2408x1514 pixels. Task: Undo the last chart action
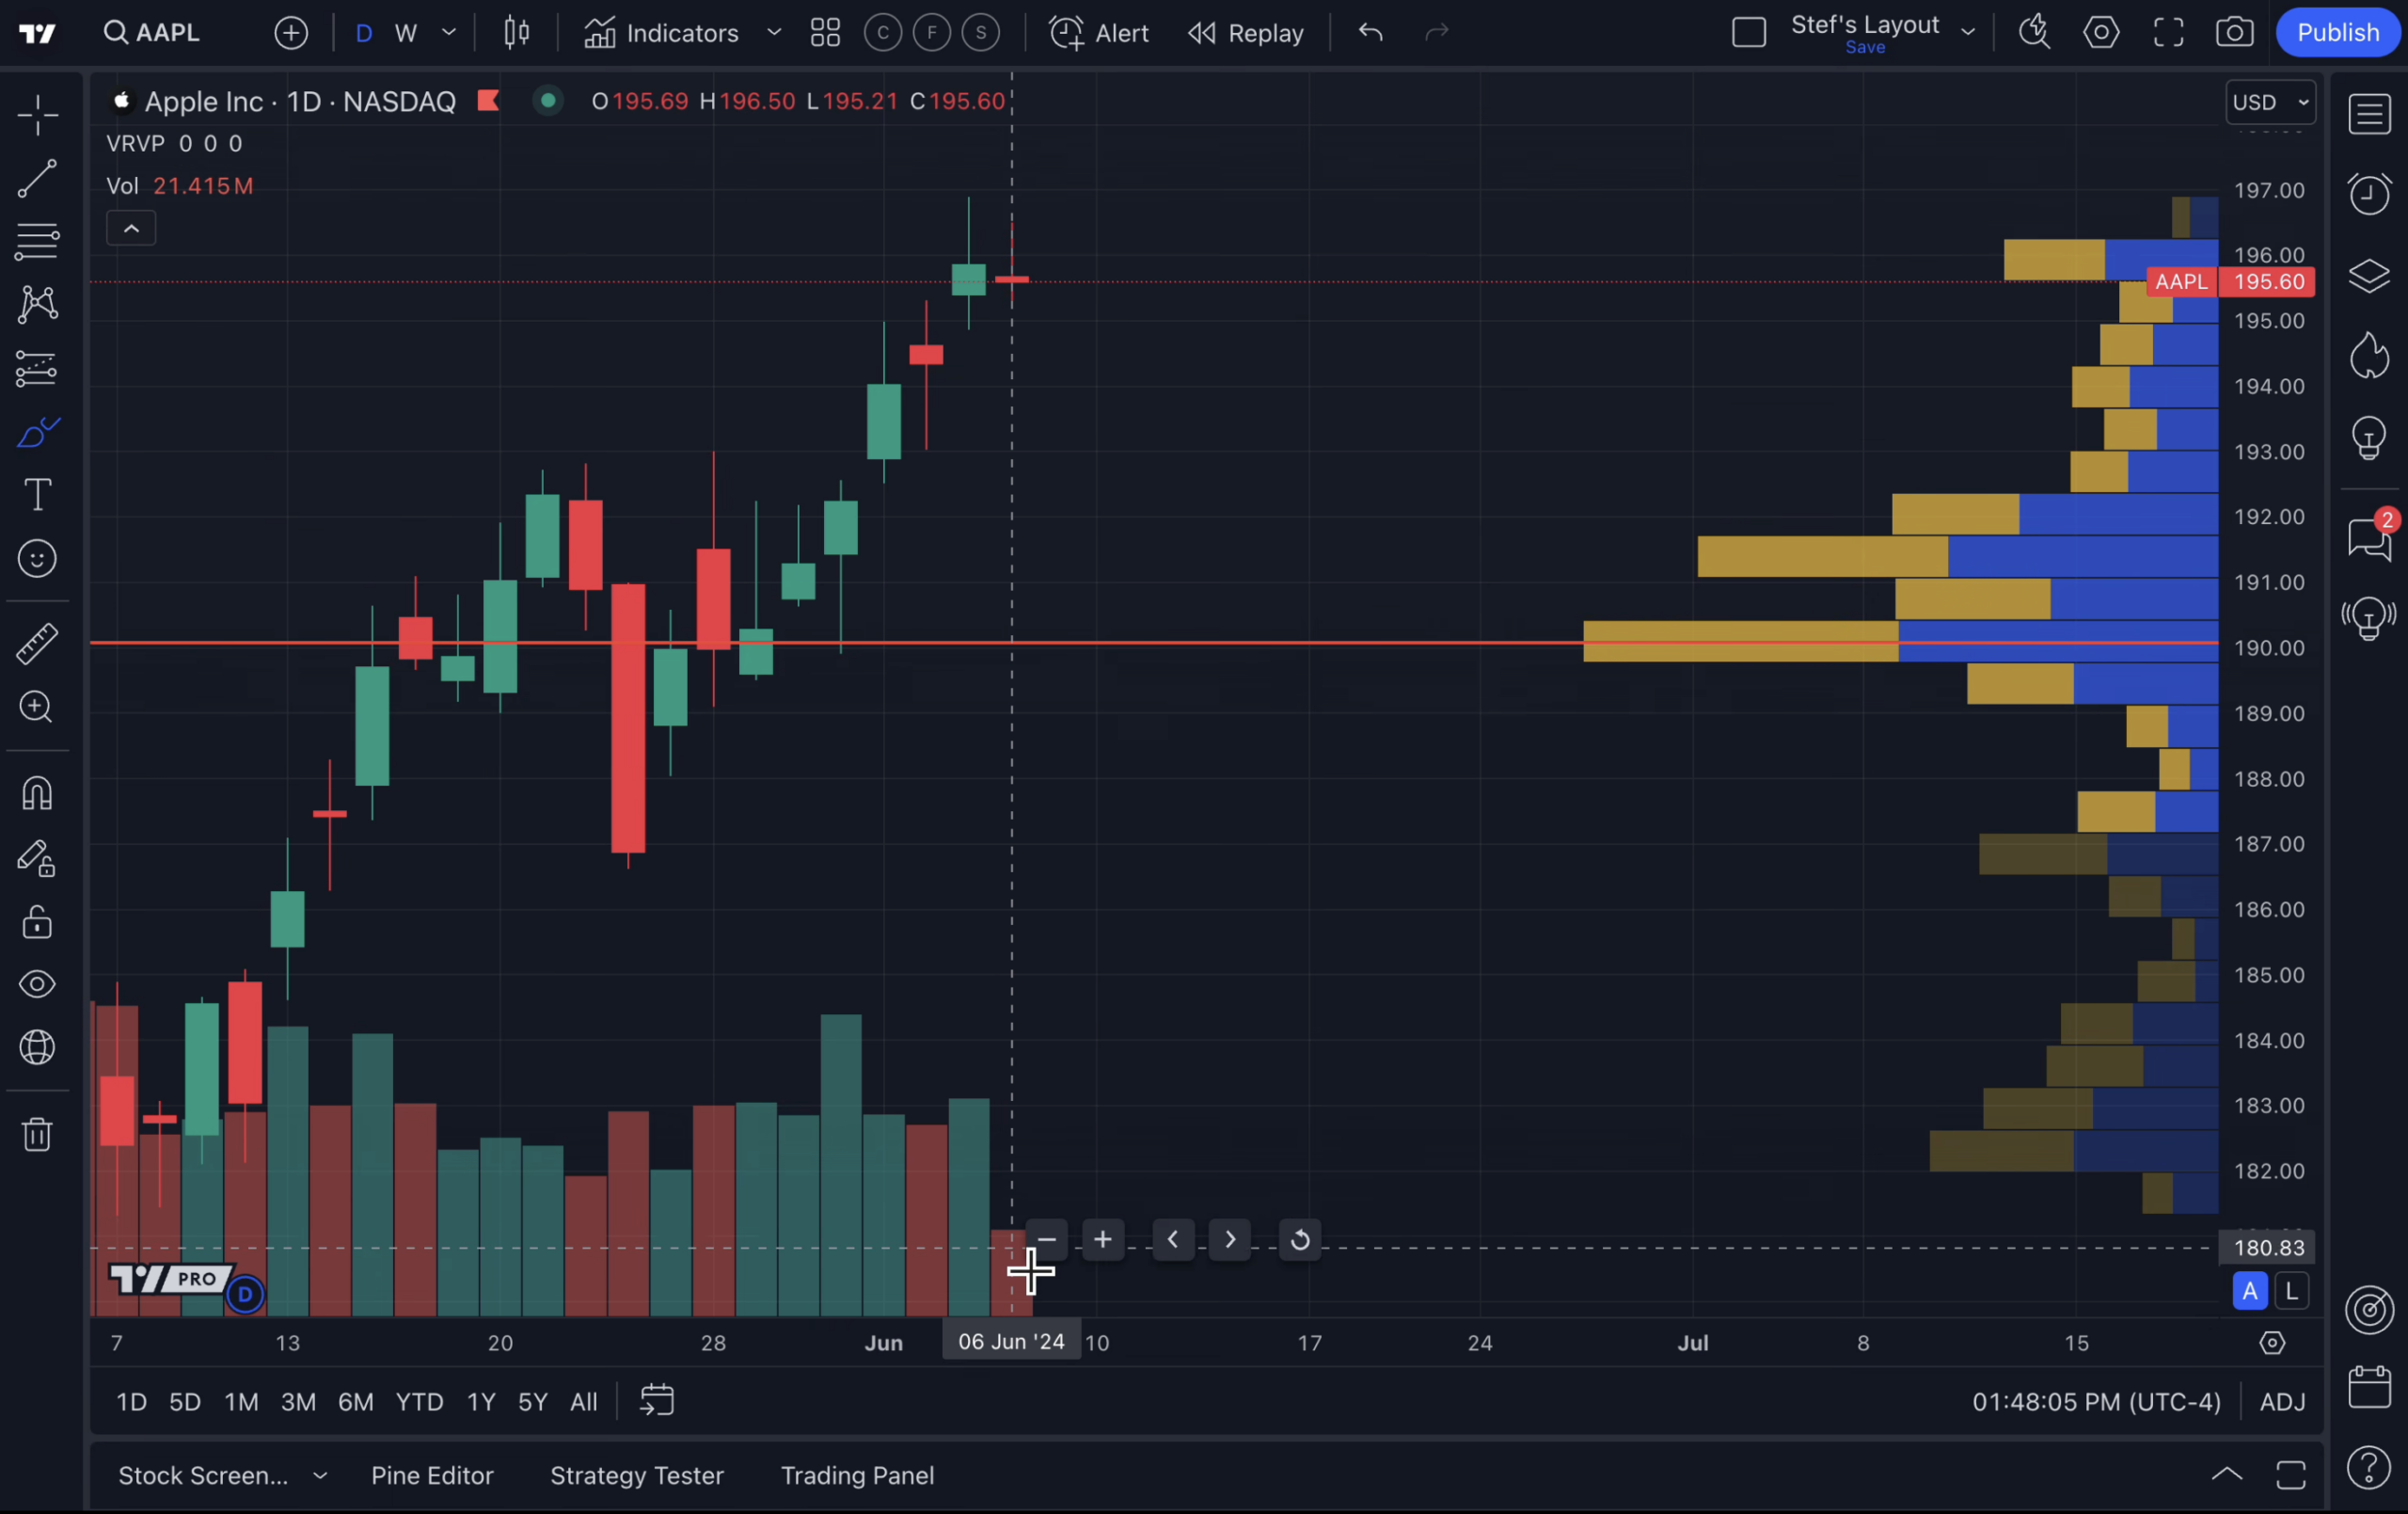tap(1370, 33)
